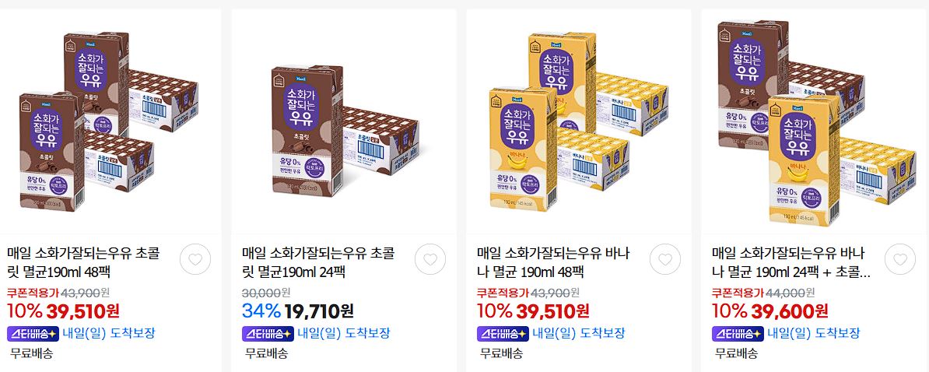Open banana and chocolate combo image

point(815,121)
